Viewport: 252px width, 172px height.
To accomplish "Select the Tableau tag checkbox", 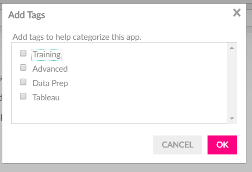I will [x=23, y=96].
